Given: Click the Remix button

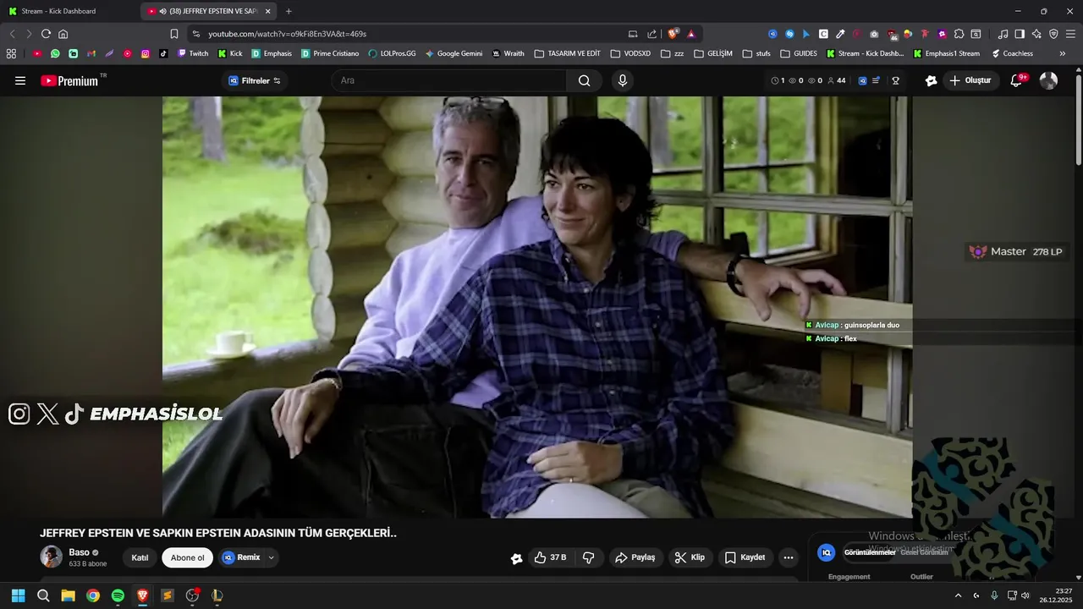Looking at the screenshot, I should pyautogui.click(x=241, y=557).
